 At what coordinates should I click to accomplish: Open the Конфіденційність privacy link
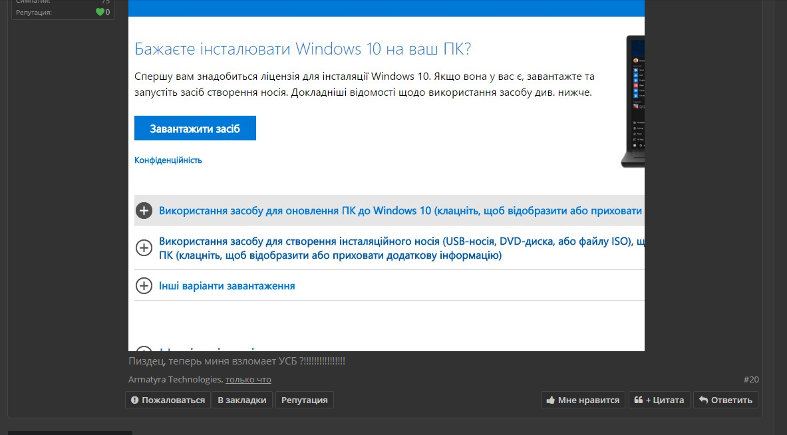click(x=168, y=160)
